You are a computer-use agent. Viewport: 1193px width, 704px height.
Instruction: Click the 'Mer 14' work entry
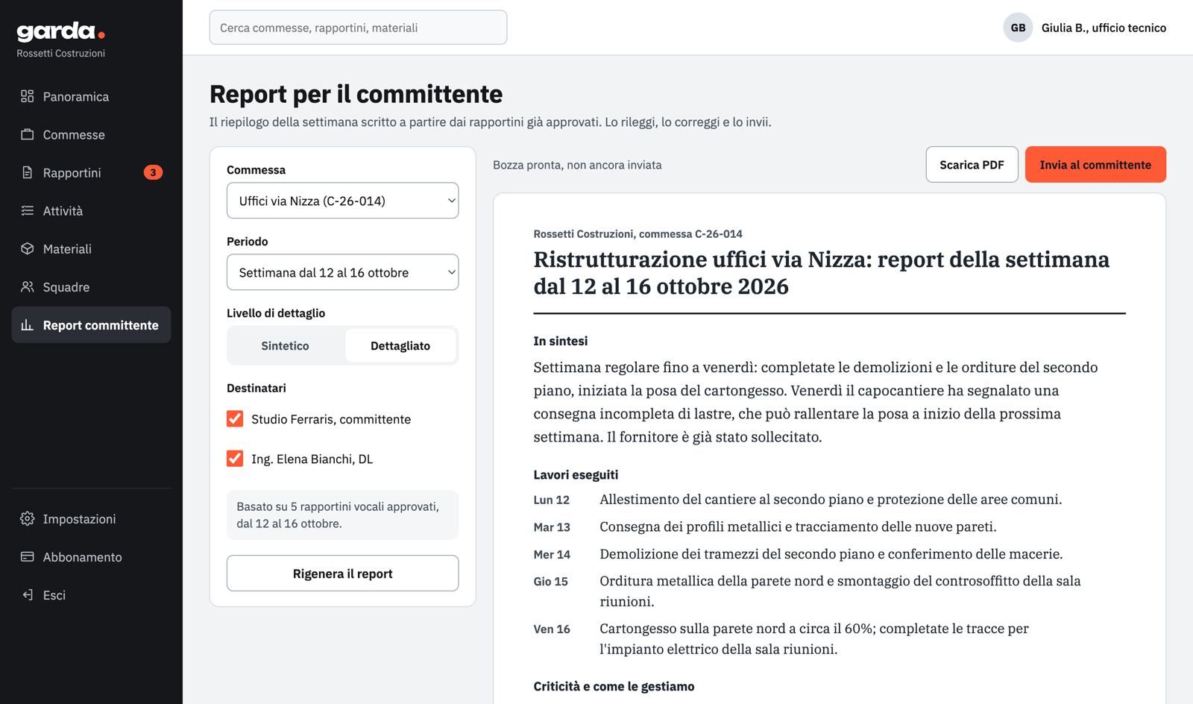pos(829,554)
